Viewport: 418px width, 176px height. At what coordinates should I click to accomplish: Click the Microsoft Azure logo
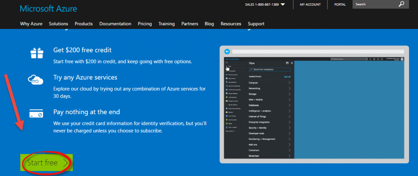point(48,9)
